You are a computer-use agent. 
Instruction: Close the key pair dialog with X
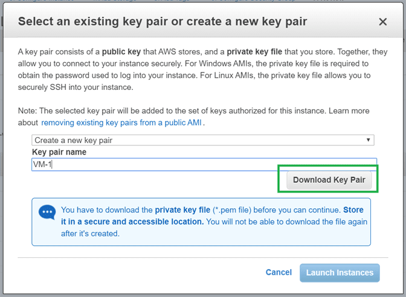pos(382,22)
